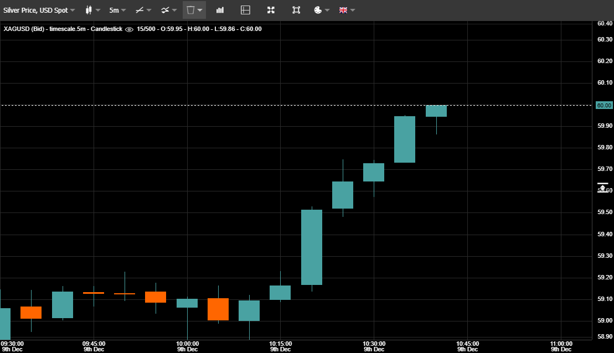
Task: Click the 59.70 price axis label
Action: [605, 169]
